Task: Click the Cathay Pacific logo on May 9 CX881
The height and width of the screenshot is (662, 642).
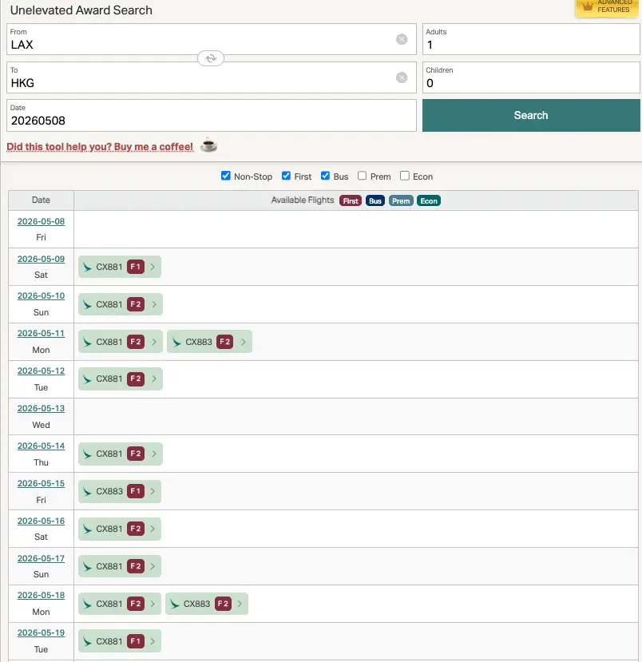Action: pos(87,267)
